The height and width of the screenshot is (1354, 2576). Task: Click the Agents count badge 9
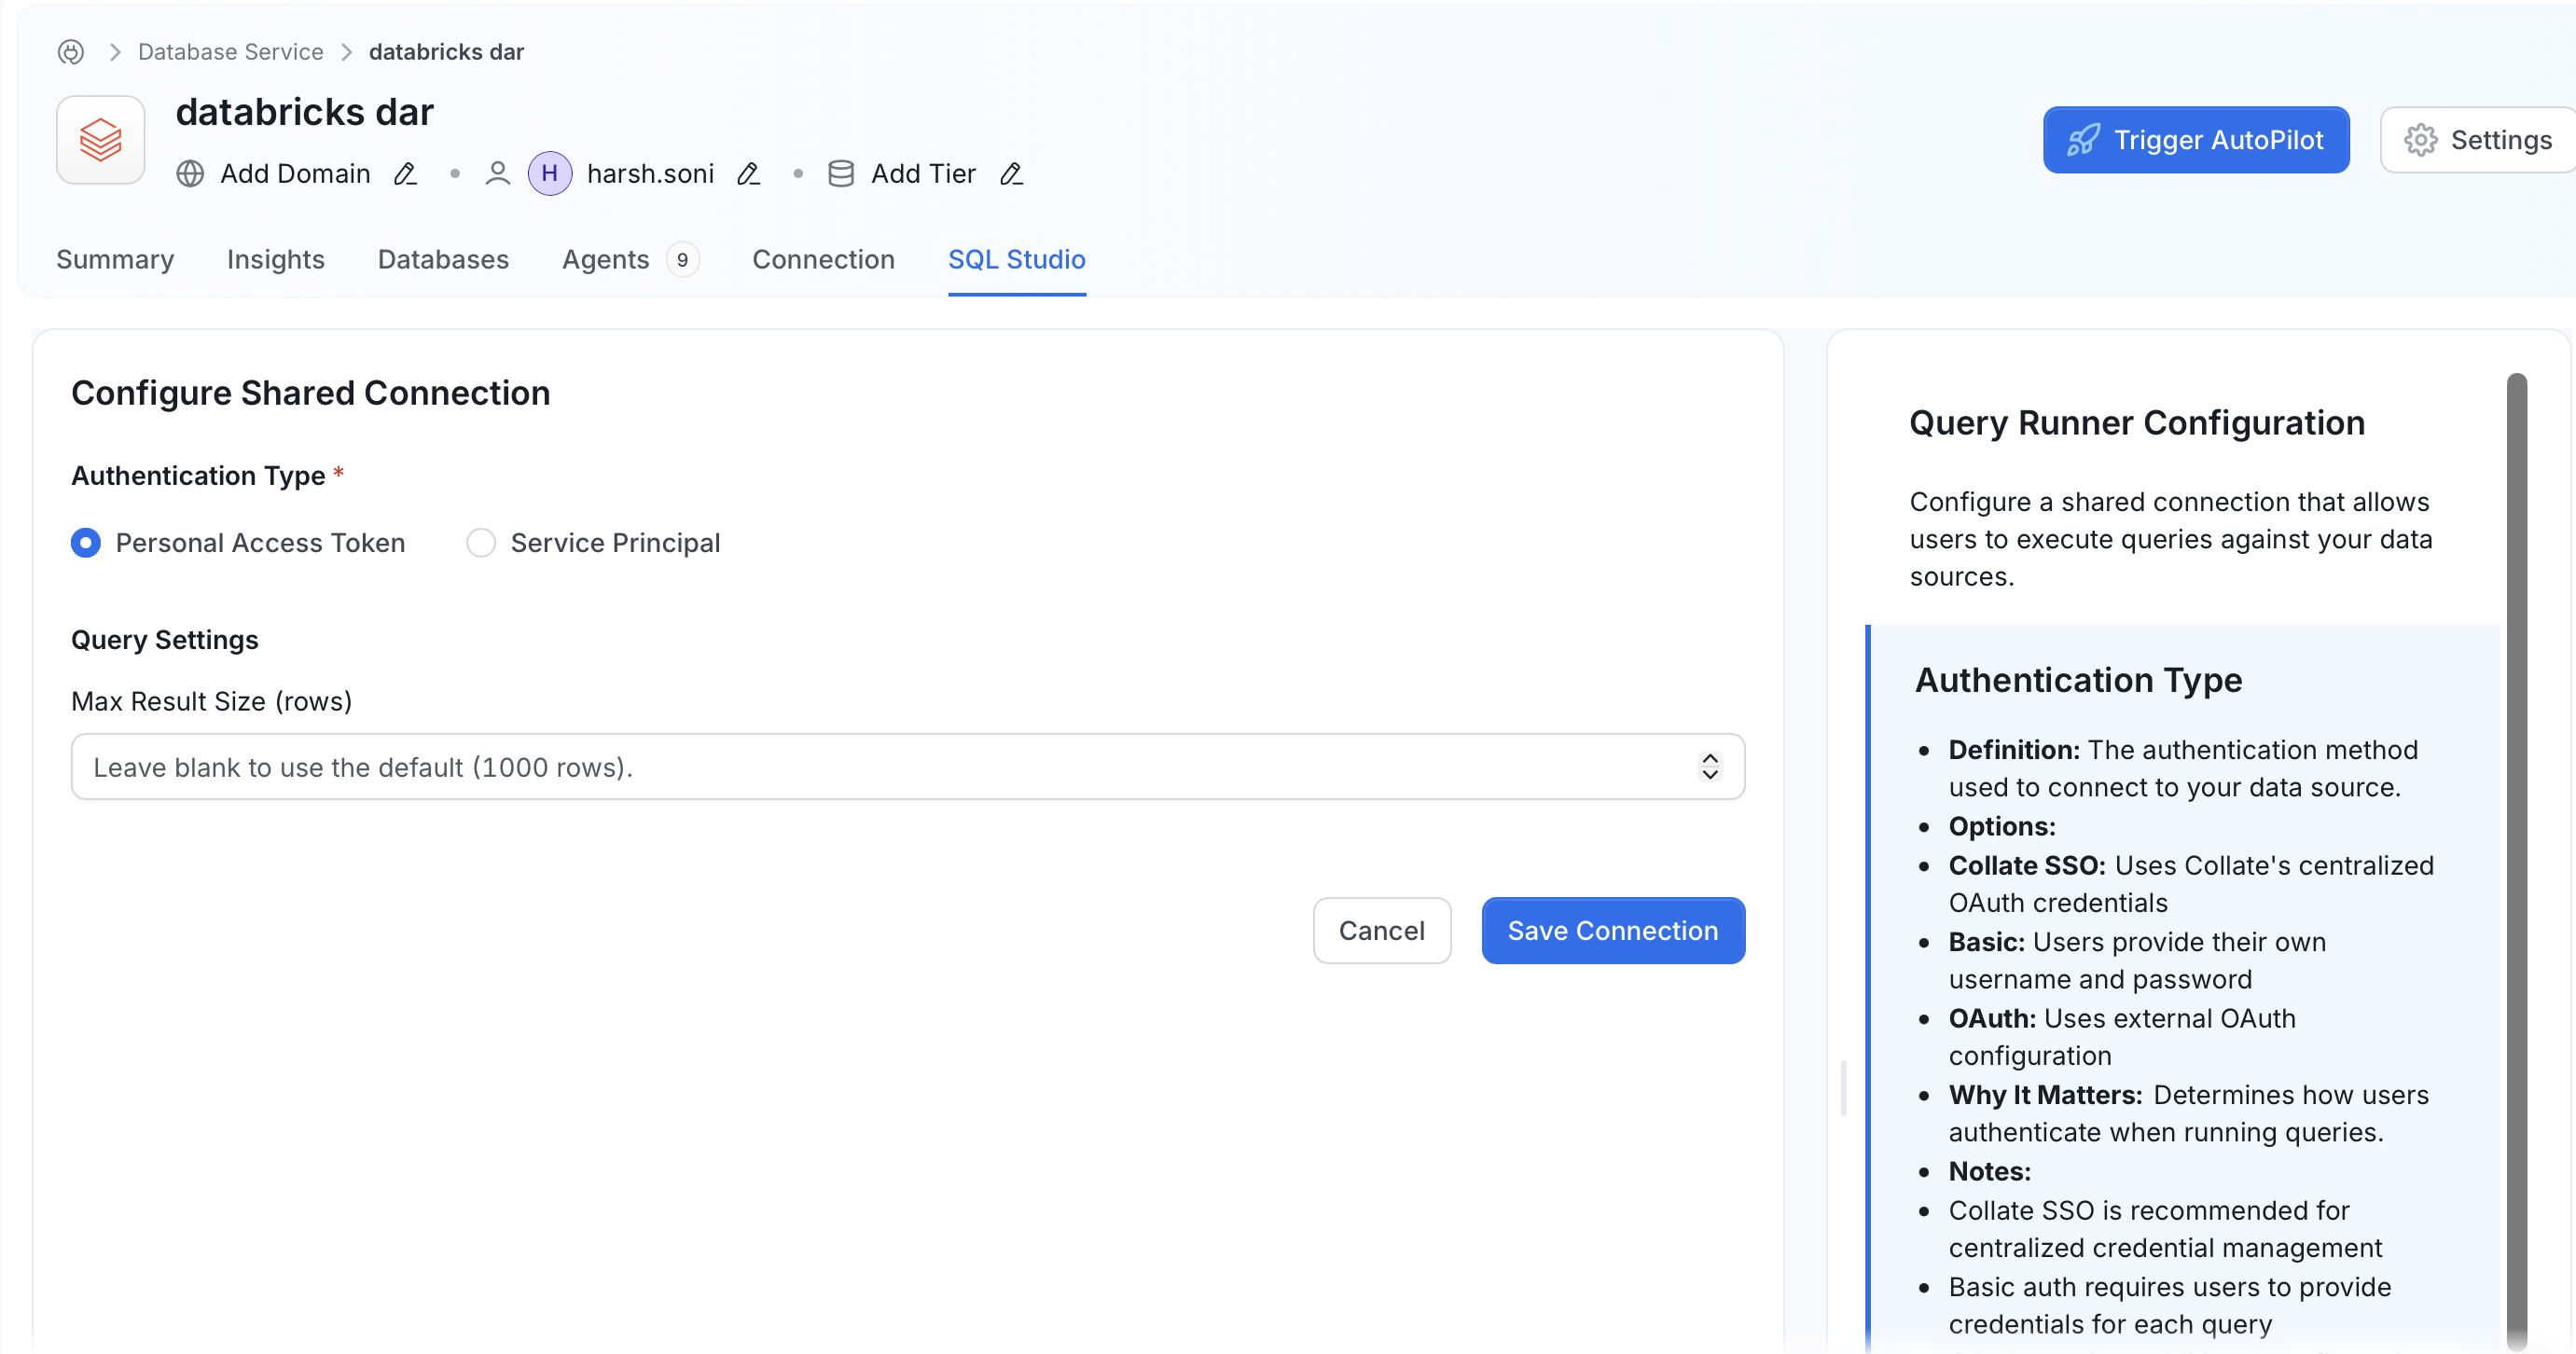(682, 260)
